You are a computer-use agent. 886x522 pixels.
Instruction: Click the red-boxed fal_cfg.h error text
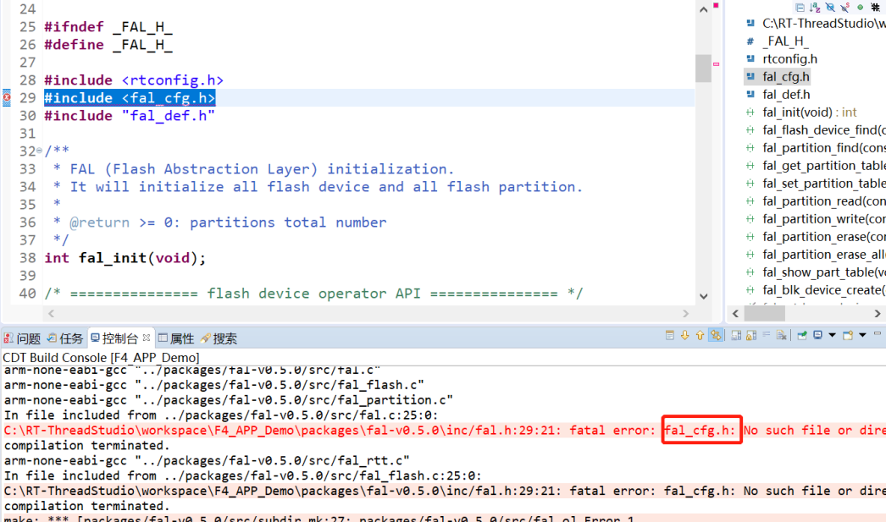click(x=701, y=430)
